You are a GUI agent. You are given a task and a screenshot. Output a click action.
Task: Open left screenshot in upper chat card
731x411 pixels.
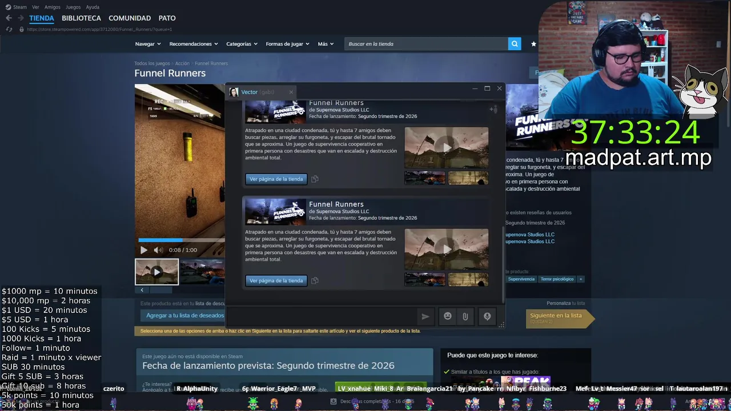pos(425,178)
